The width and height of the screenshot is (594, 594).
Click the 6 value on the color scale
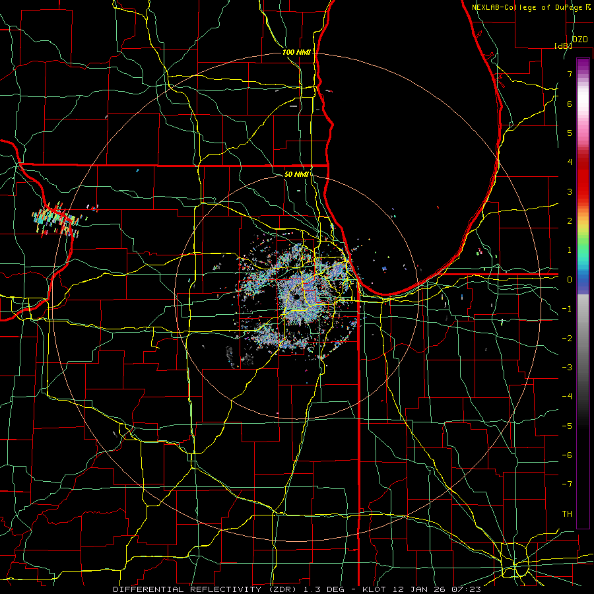click(x=570, y=104)
